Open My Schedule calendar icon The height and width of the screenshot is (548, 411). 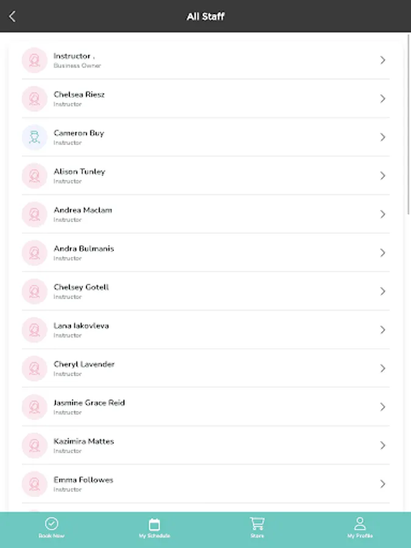click(x=154, y=524)
